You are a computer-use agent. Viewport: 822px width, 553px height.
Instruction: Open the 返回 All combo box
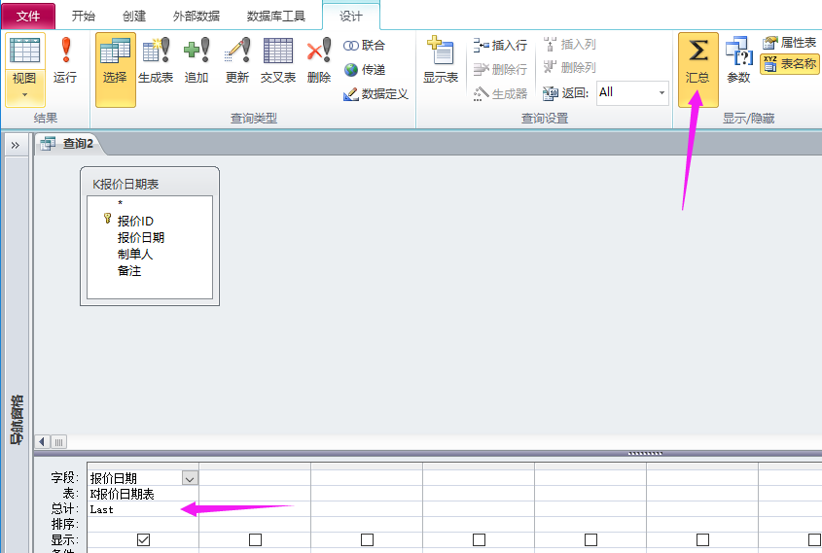click(x=632, y=92)
